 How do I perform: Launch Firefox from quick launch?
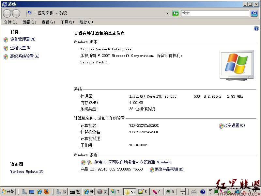(47, 192)
